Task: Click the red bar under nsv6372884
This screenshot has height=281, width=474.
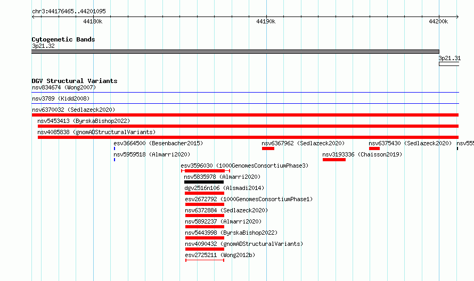Action: pyautogui.click(x=205, y=216)
